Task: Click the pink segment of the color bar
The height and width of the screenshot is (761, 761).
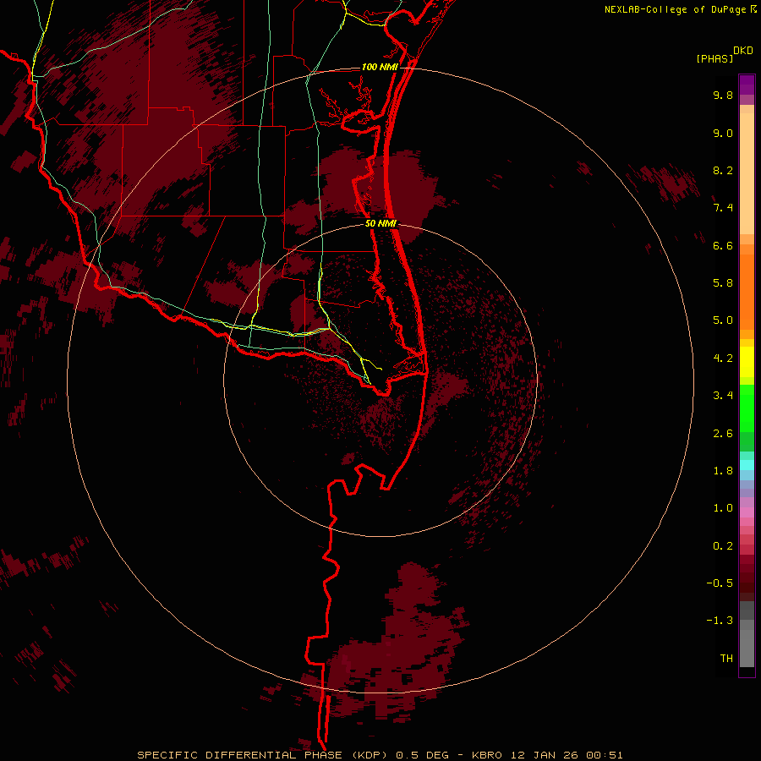Action: point(747,512)
